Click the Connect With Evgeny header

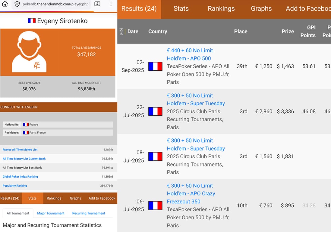(x=58, y=107)
